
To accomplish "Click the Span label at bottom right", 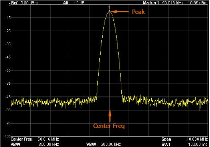I will (166, 139).
